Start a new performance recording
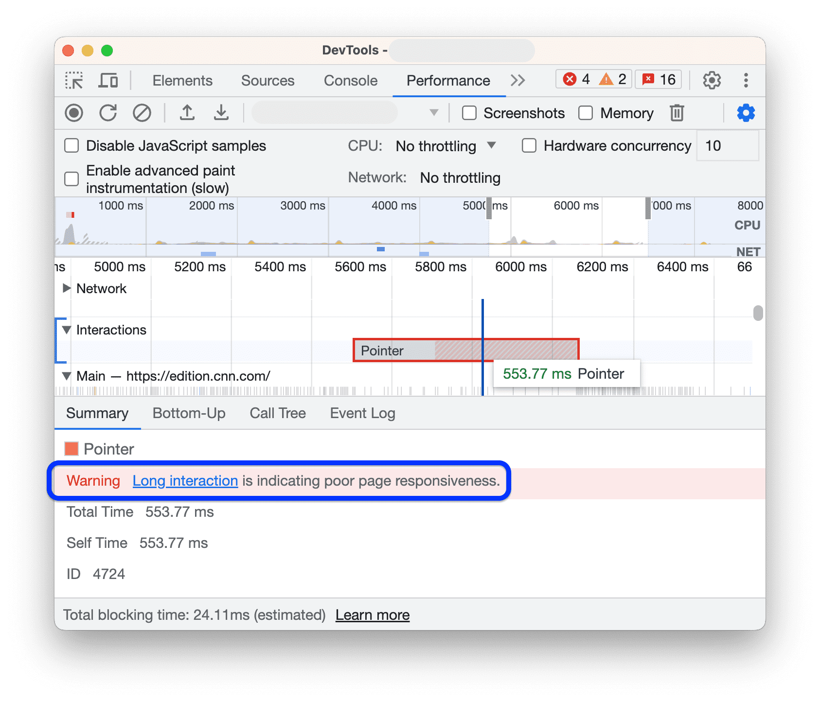 tap(74, 113)
